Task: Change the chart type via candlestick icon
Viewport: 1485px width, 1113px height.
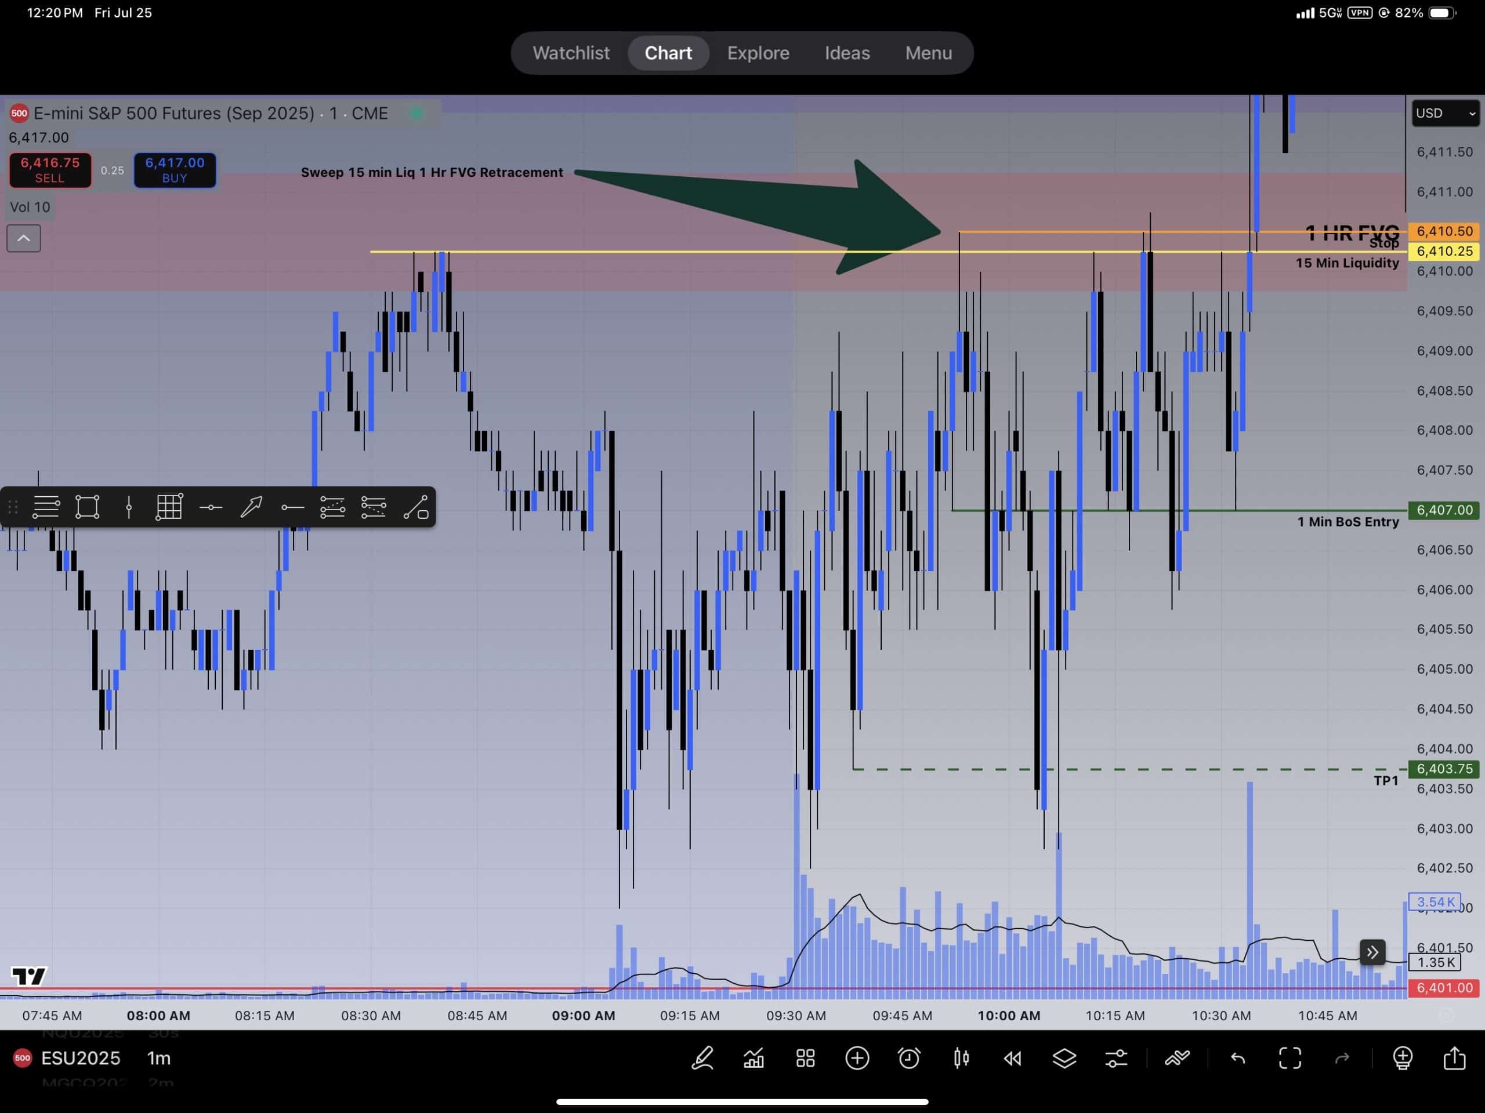Action: click(961, 1059)
